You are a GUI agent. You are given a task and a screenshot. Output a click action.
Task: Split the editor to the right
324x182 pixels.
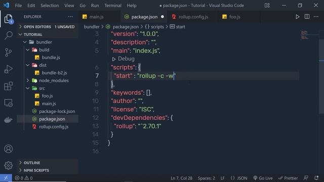[307, 17]
